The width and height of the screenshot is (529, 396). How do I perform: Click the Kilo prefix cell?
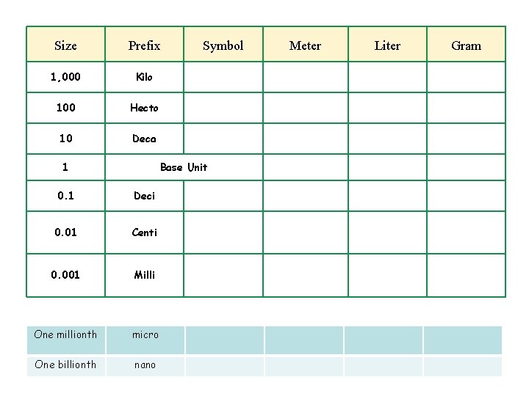tap(145, 77)
